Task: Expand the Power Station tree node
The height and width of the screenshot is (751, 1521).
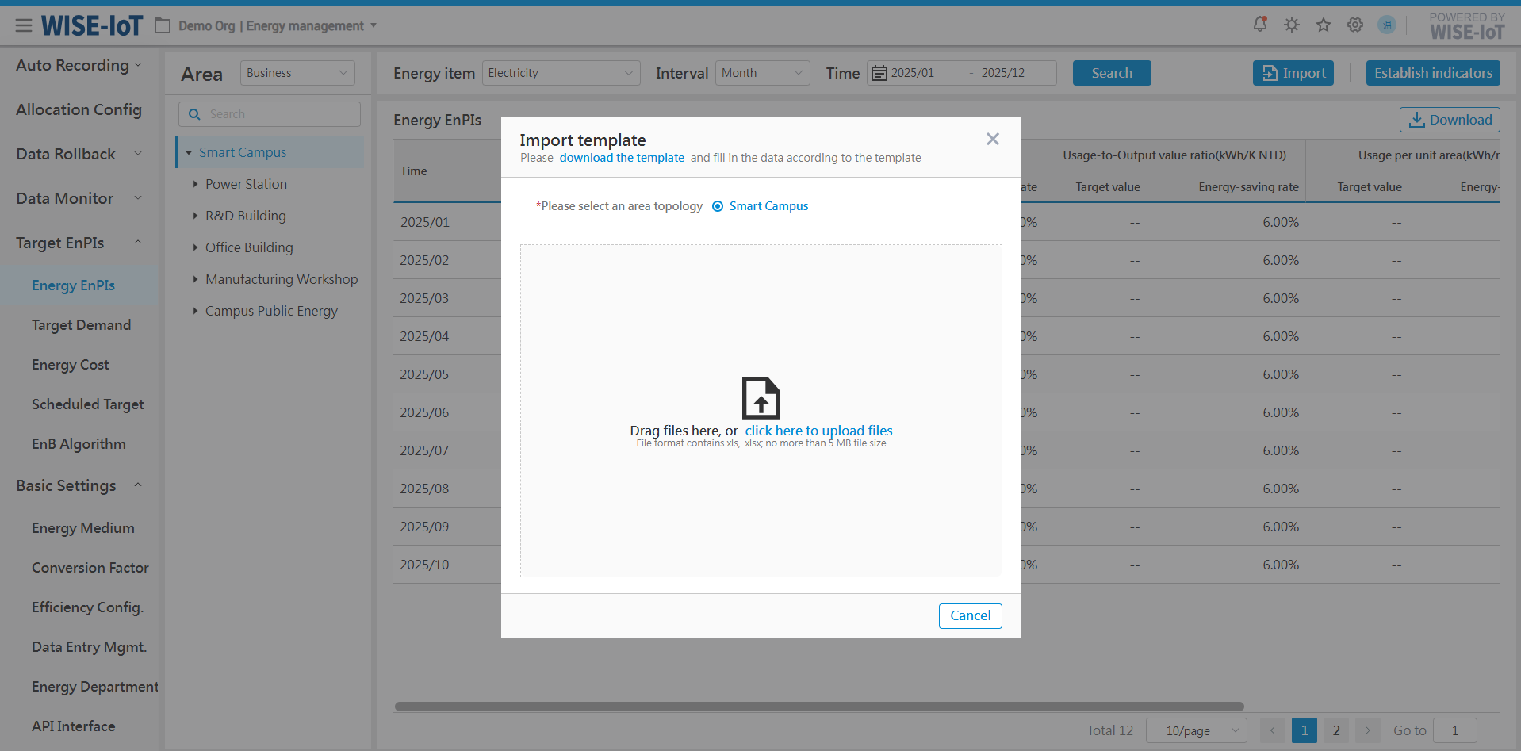Action: (x=195, y=184)
